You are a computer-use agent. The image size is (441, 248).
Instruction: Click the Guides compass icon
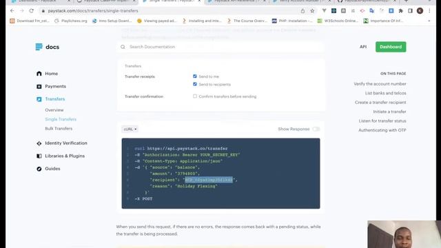click(x=39, y=169)
